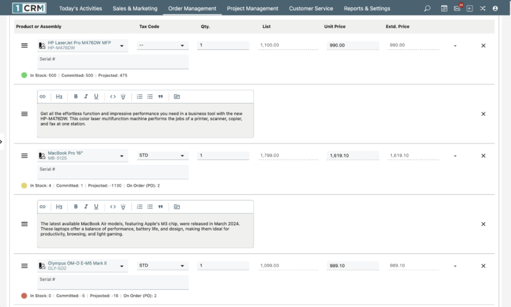Toggle italic in MacBook description editor
The width and height of the screenshot is (511, 307).
(86, 207)
